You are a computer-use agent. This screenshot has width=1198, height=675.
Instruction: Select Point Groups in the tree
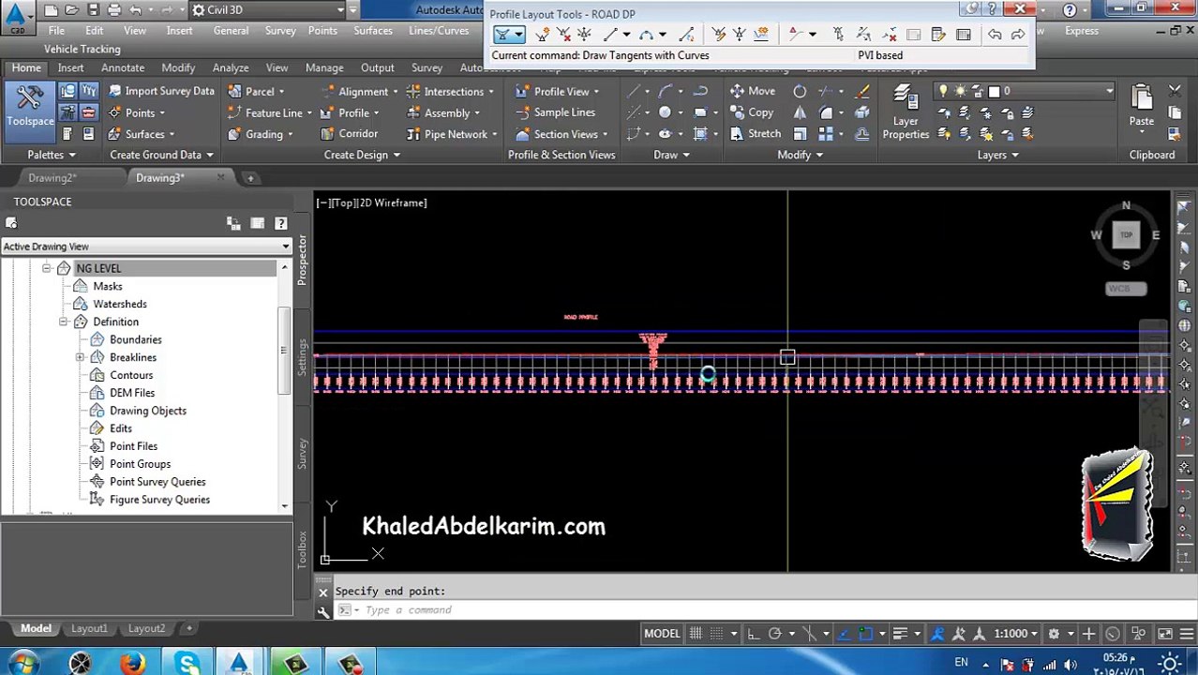pos(140,464)
